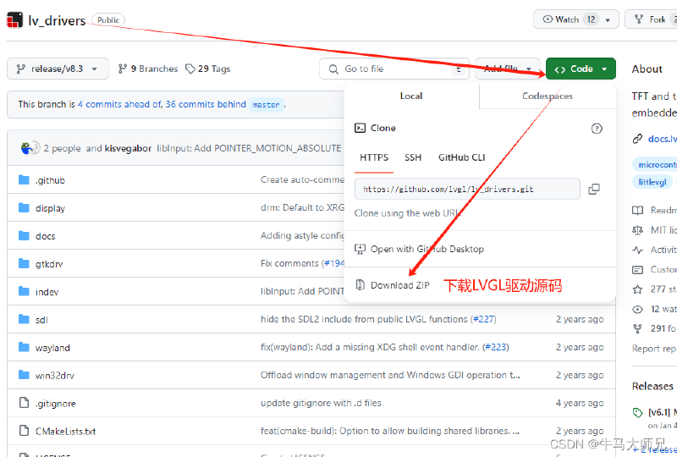This screenshot has width=677, height=457.
Task: Toggle the green Code dropdown button
Action: pyautogui.click(x=581, y=69)
